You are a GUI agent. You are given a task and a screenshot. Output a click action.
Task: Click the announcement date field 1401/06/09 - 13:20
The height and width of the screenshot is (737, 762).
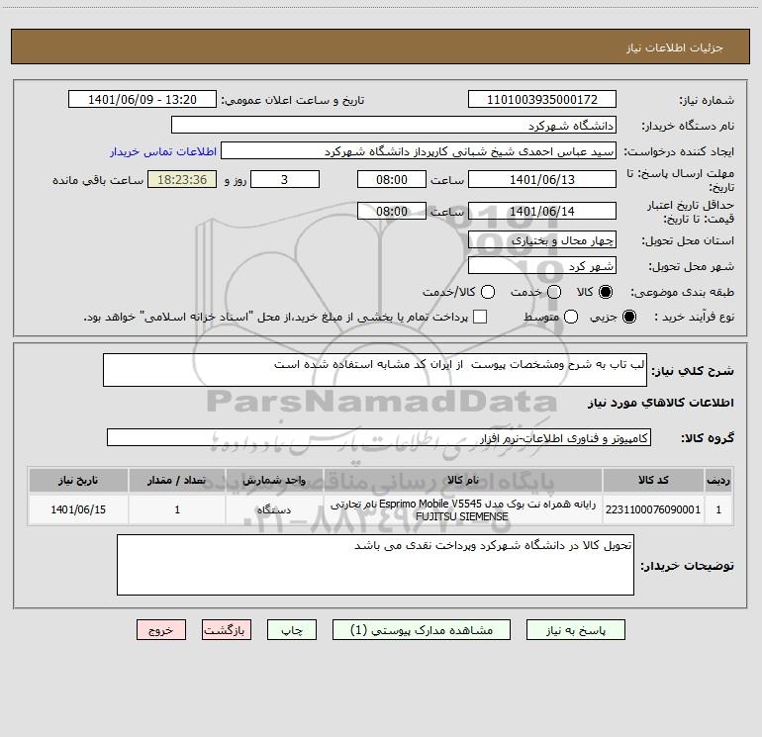[x=143, y=99]
